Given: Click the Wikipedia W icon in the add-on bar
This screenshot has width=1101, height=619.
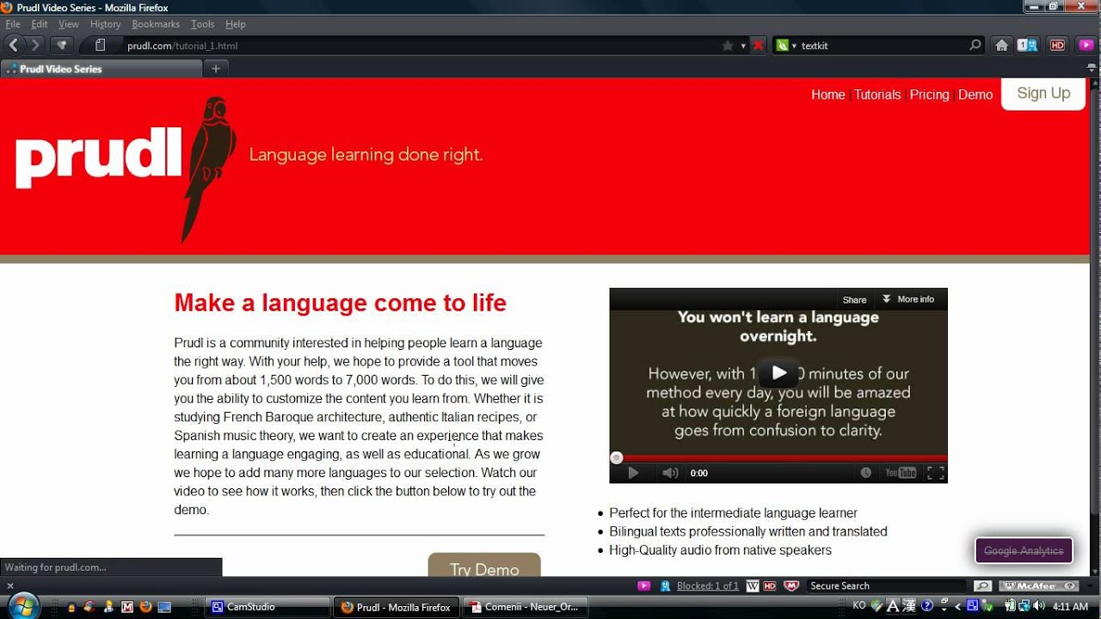Looking at the screenshot, I should pos(753,585).
